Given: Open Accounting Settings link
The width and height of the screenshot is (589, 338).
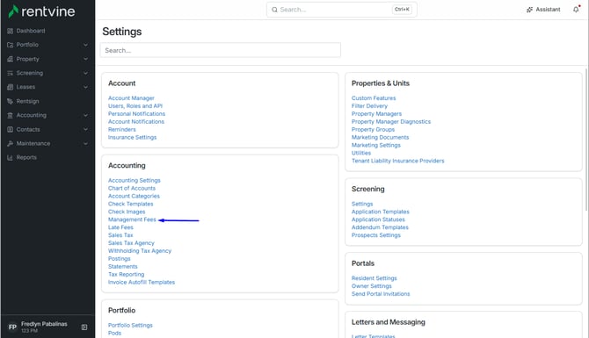Looking at the screenshot, I should 135,181.
